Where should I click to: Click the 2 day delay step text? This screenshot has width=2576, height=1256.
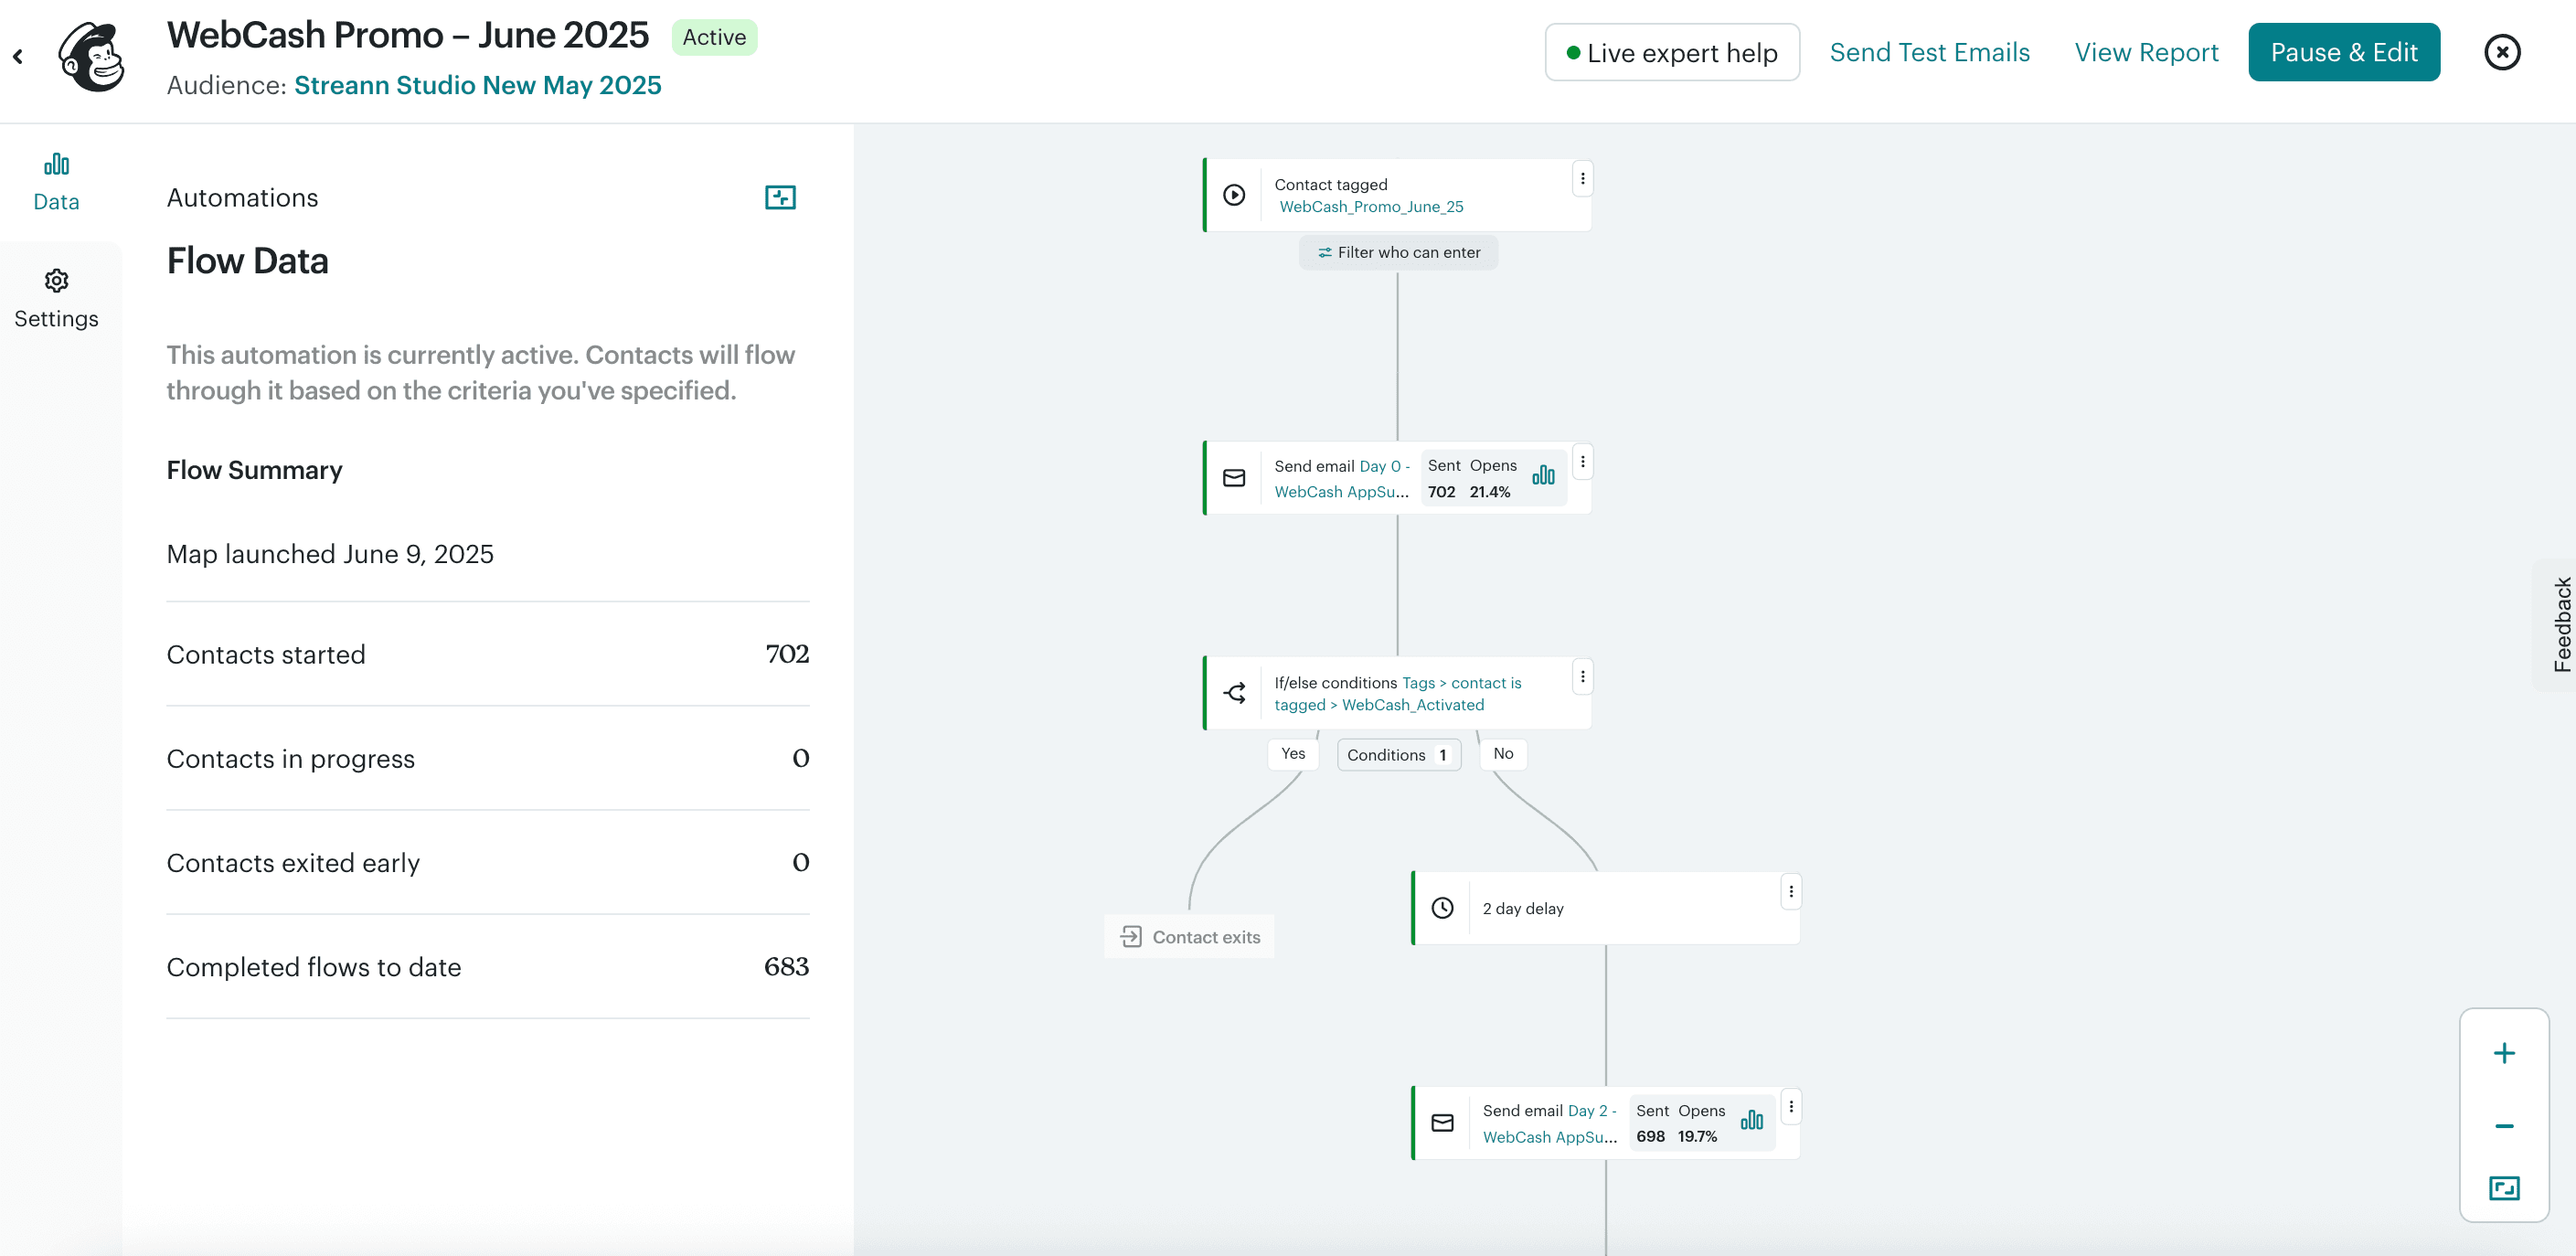1523,908
